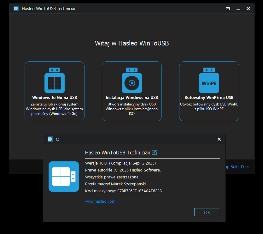Click Wszystkie prawa zastrzeżone text

[x=112, y=177]
